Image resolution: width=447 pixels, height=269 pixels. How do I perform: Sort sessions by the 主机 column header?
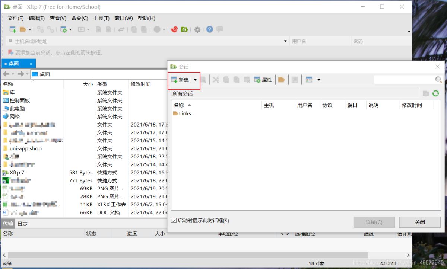click(269, 105)
